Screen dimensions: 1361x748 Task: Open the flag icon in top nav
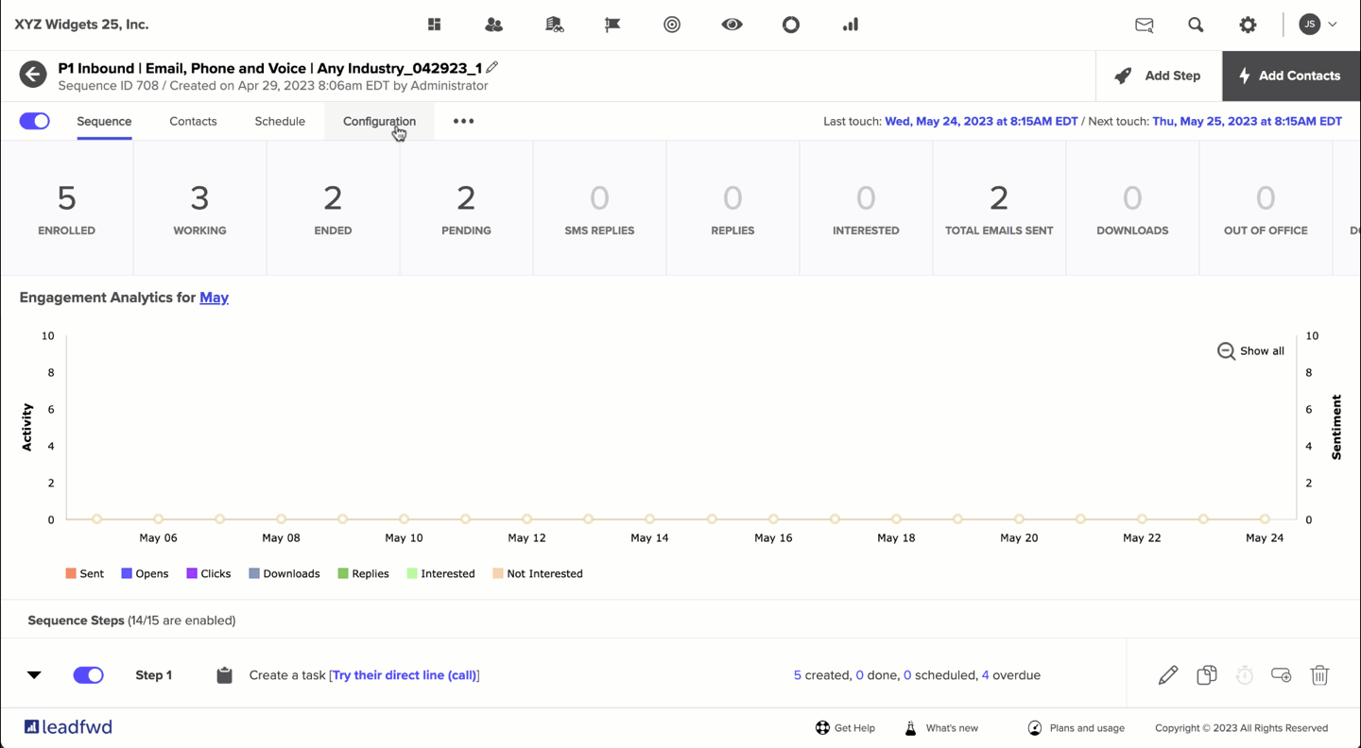[612, 25]
